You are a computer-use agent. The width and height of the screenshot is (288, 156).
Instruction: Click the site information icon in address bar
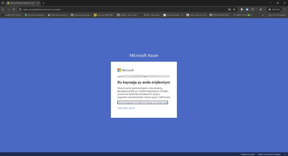(20, 9)
